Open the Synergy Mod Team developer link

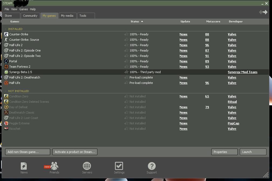tap(242, 72)
